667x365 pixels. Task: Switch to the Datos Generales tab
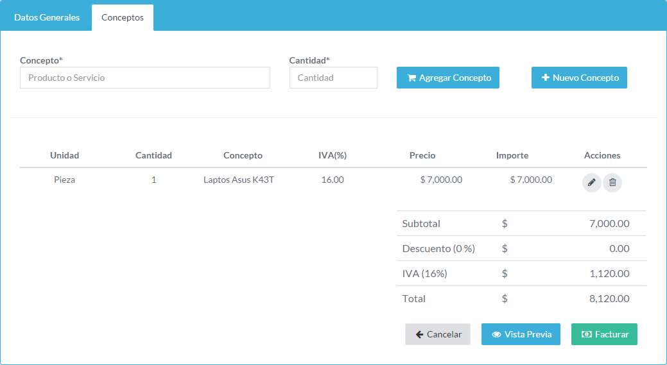[47, 17]
